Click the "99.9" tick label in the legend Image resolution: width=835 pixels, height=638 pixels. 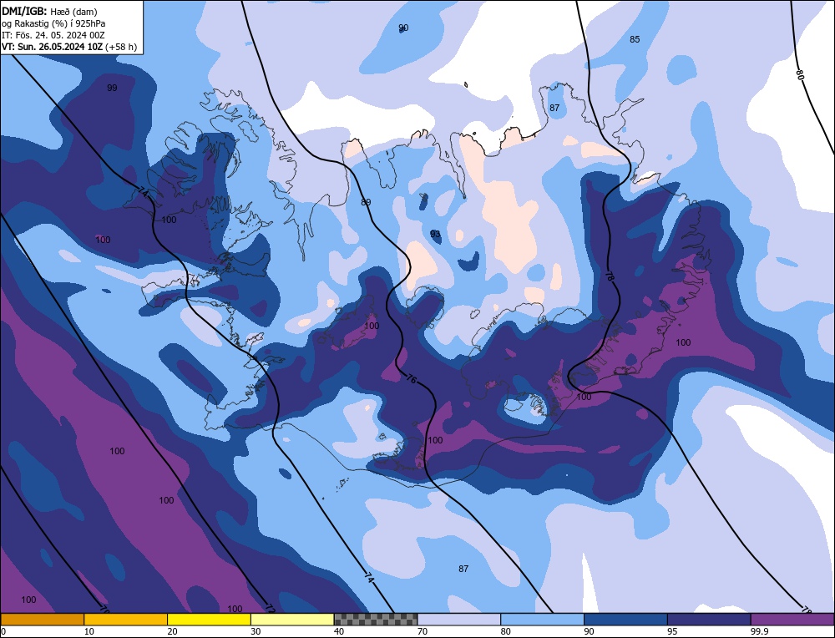[x=758, y=631]
